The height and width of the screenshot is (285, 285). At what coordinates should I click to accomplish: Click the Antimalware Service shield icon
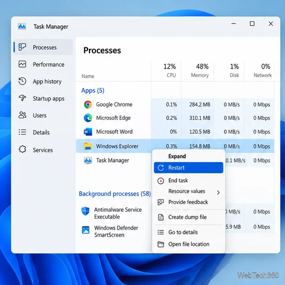pos(85,211)
